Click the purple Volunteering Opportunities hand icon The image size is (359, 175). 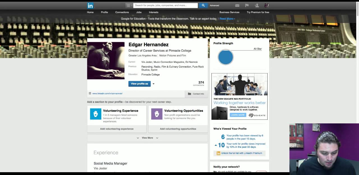coord(157,114)
